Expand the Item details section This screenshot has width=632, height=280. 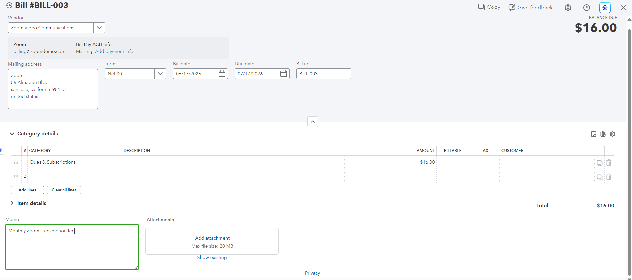point(12,203)
